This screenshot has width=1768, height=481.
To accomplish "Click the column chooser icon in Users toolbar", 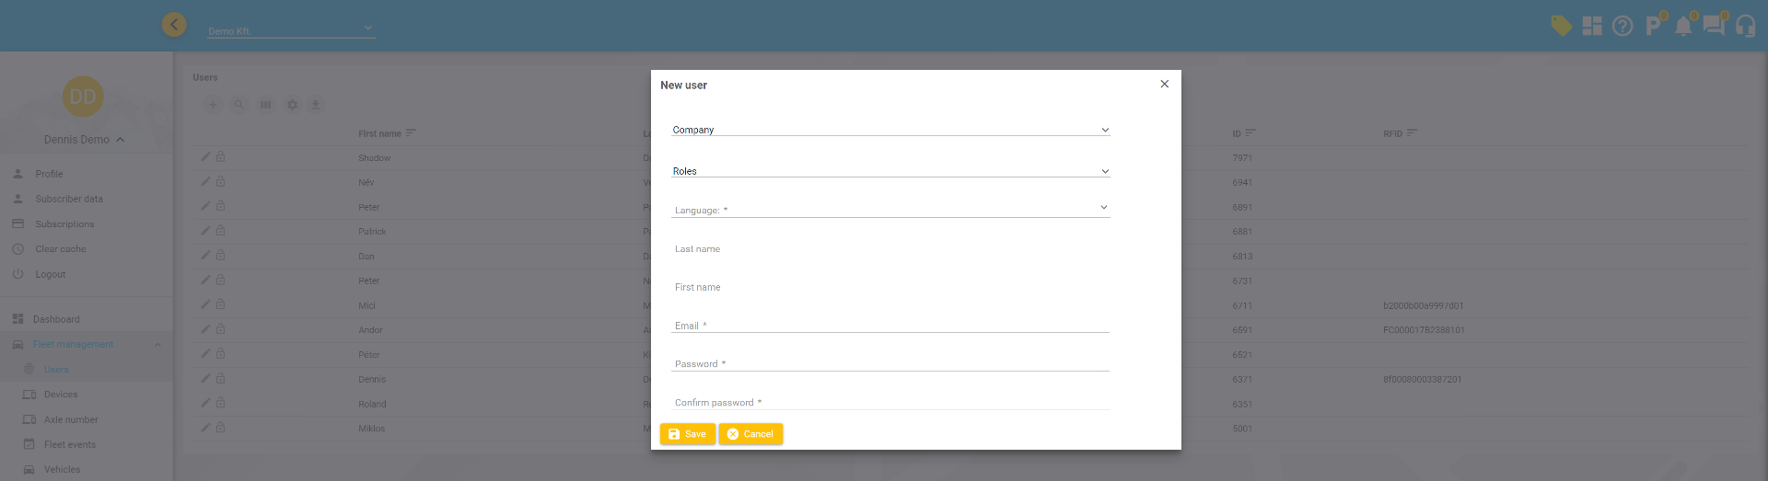I will tap(265, 105).
